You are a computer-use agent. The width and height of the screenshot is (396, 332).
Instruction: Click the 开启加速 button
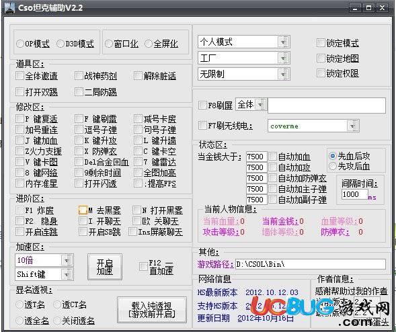coord(105,267)
